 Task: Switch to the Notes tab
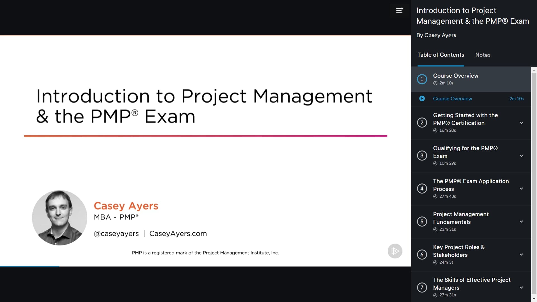point(482,55)
